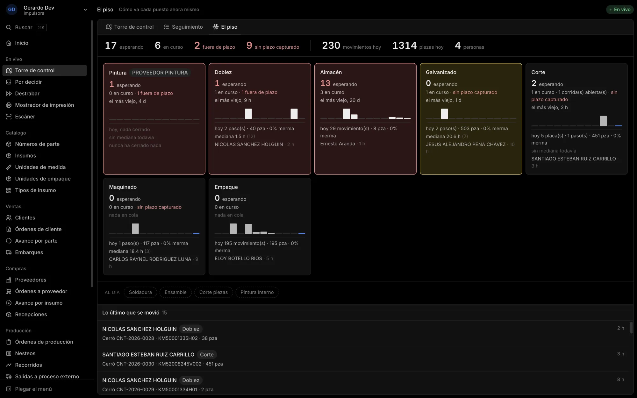Click the Buscar search field
Image resolution: width=637 pixels, height=398 pixels.
coord(26,27)
